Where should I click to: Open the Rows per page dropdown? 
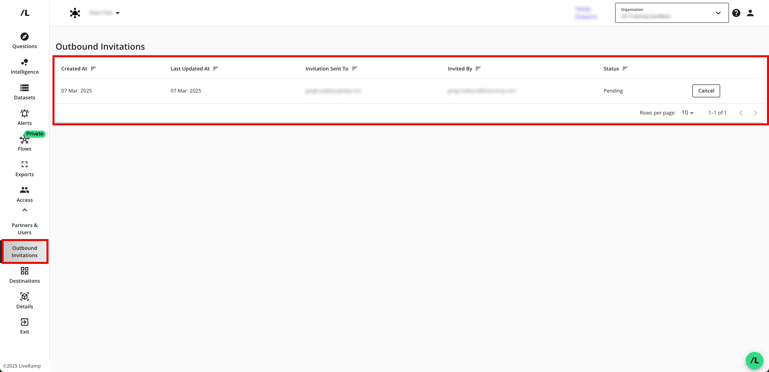688,113
